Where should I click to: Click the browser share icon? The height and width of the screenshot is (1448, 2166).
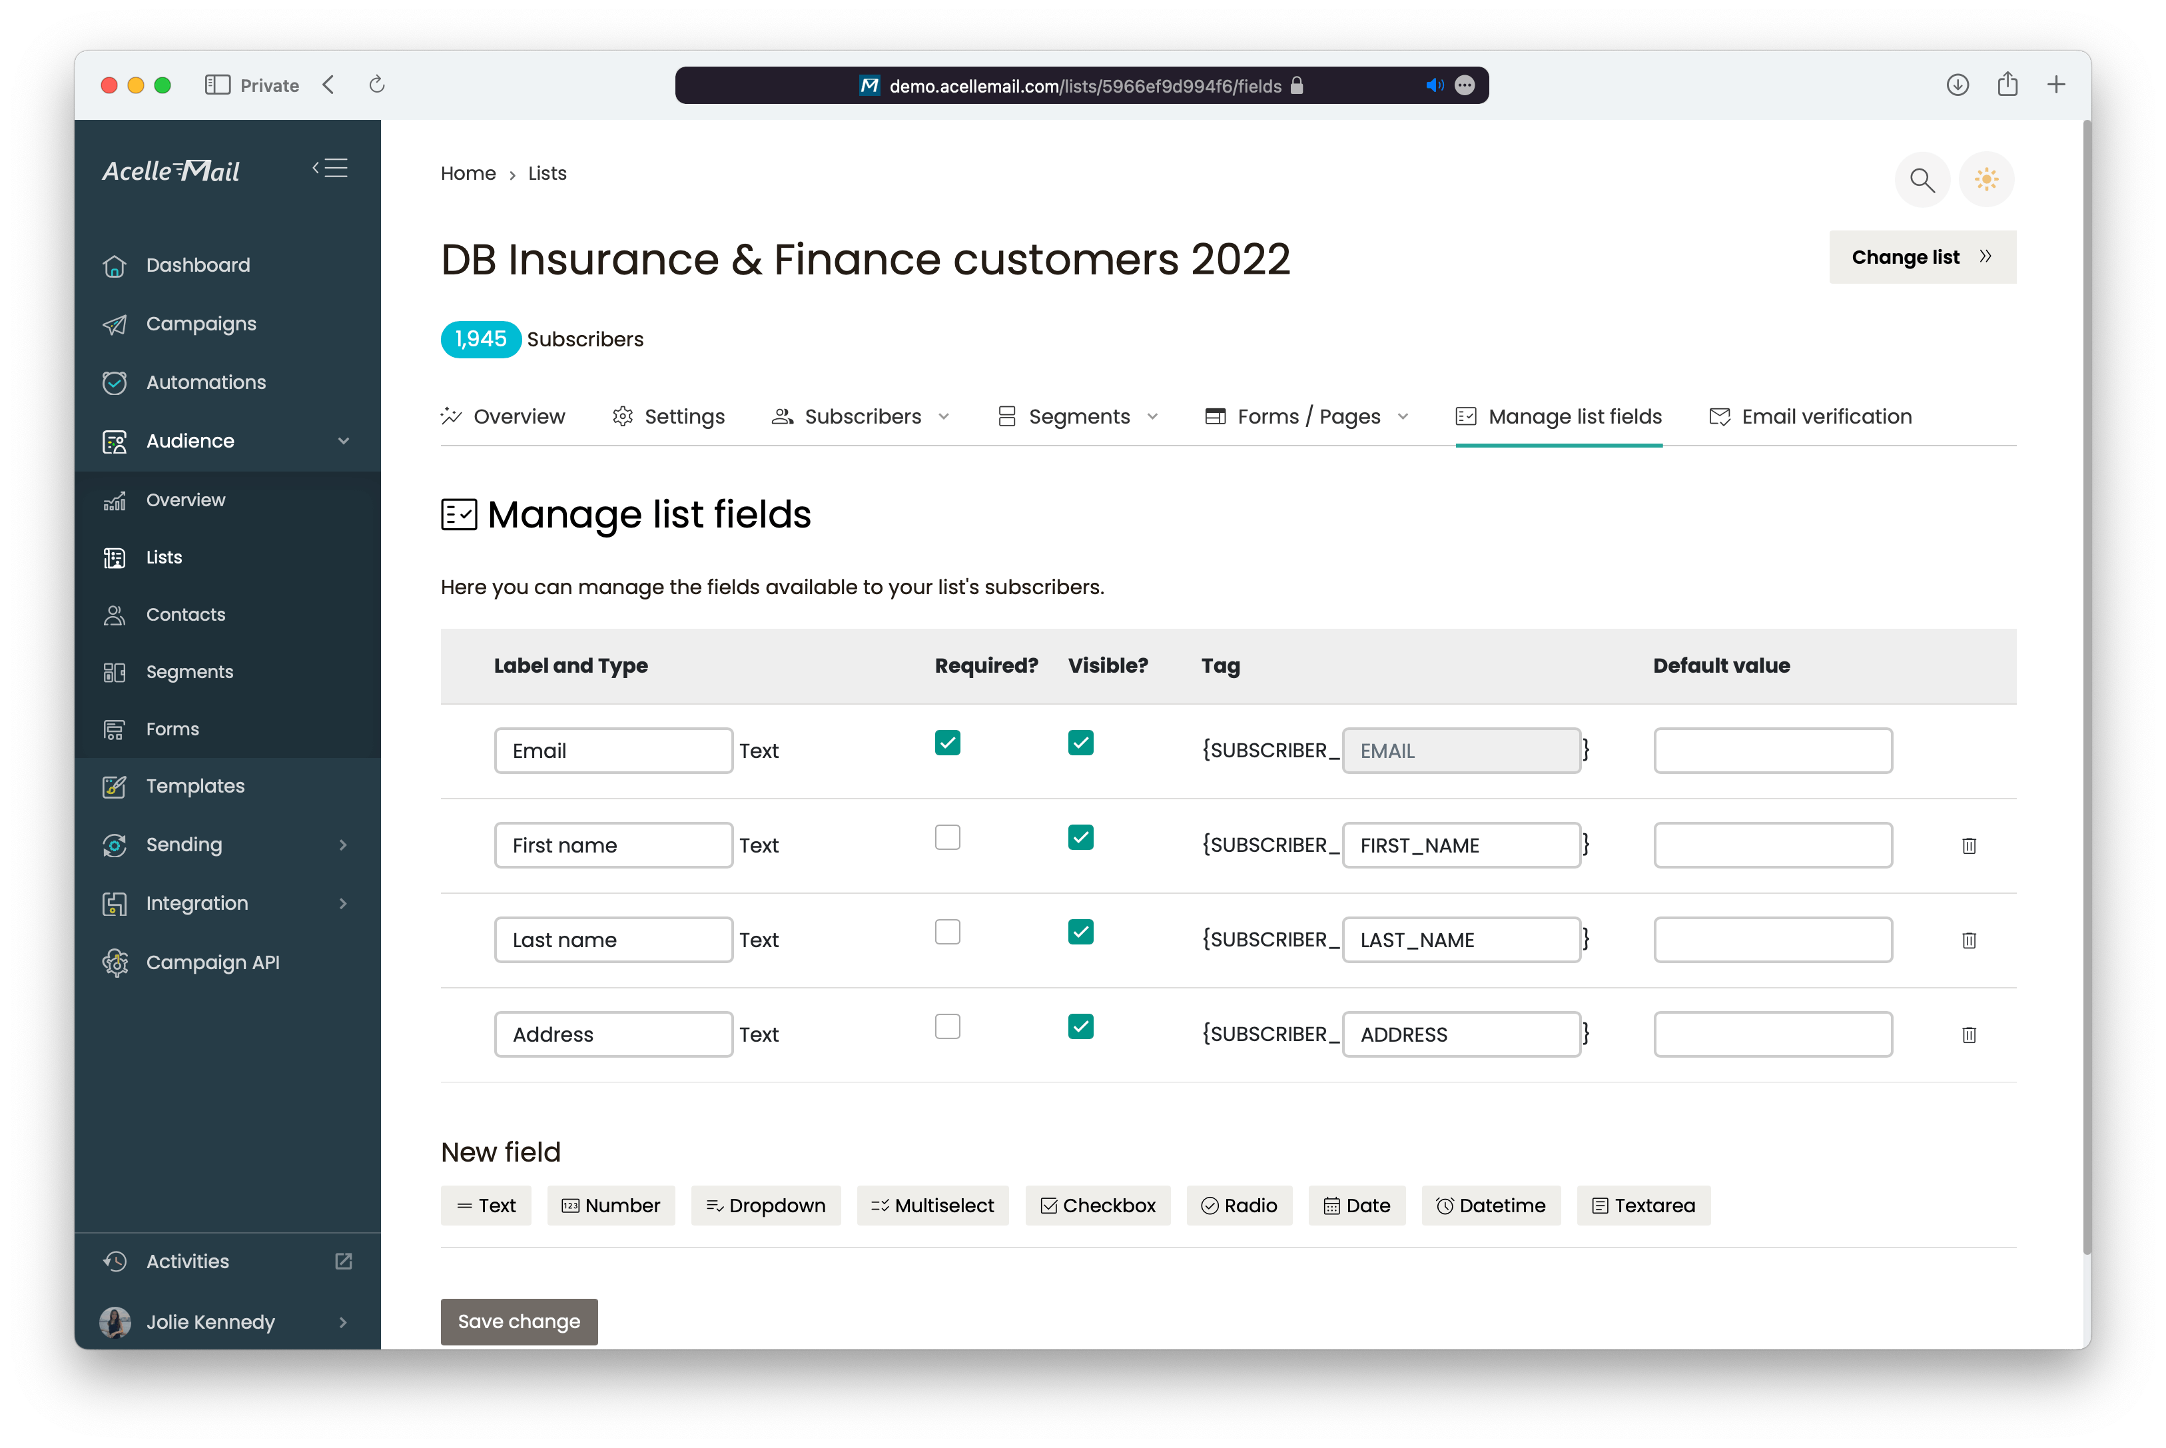coord(2007,84)
